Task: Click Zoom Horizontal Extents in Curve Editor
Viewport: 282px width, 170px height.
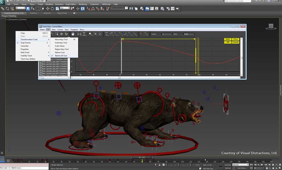Action: [x=79, y=34]
